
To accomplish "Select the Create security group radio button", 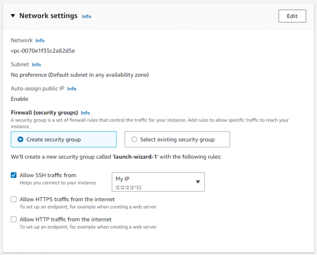I will (x=21, y=140).
